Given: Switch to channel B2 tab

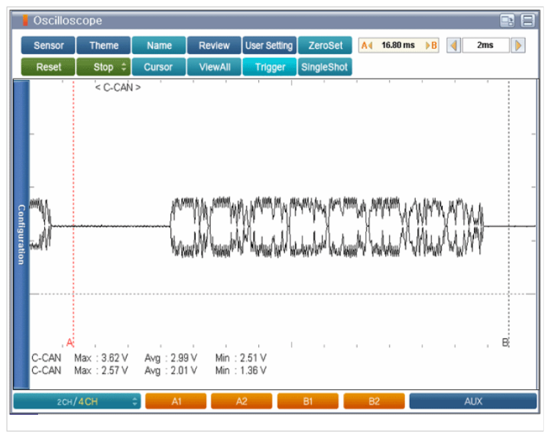Looking at the screenshot, I should 374,401.
